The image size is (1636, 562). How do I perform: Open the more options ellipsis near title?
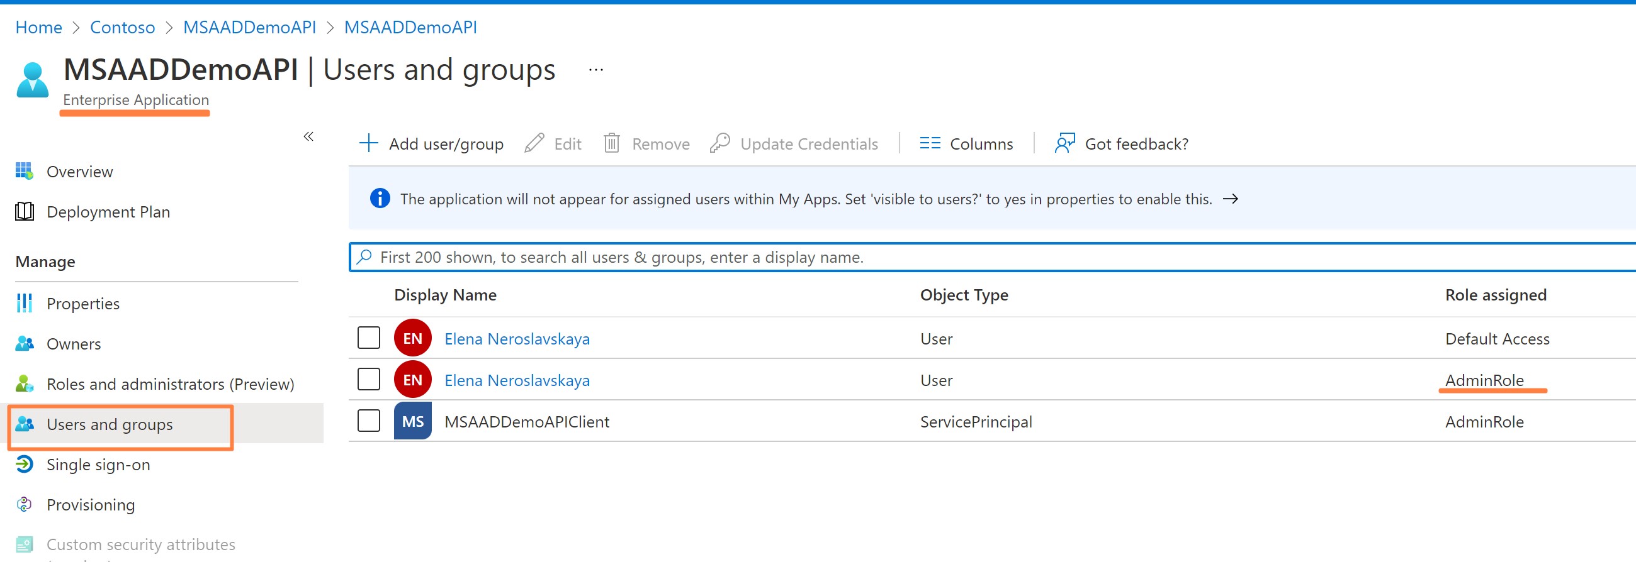[x=595, y=70]
